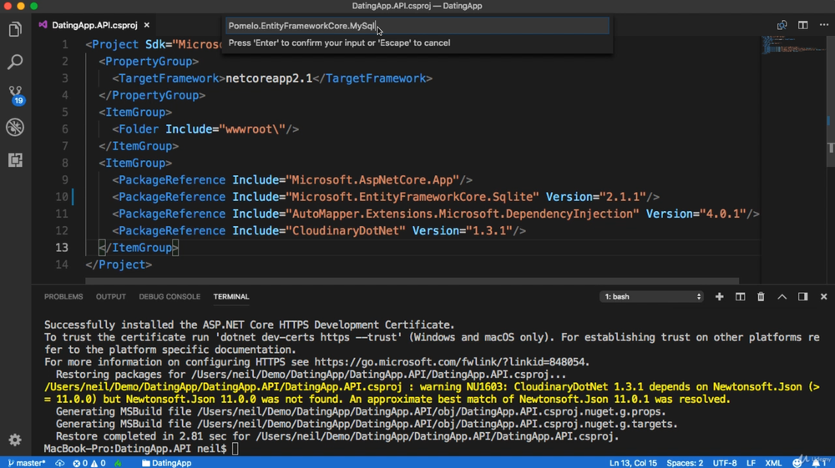Click 'Microsoft.AspNetCore.App' package reference
Image resolution: width=835 pixels, height=468 pixels.
pos(372,179)
